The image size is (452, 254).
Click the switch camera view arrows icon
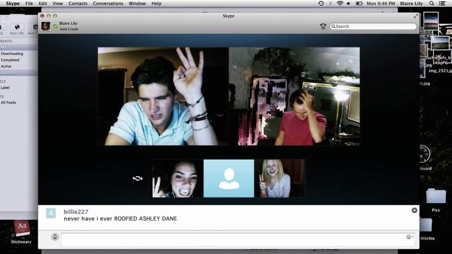pos(137,178)
